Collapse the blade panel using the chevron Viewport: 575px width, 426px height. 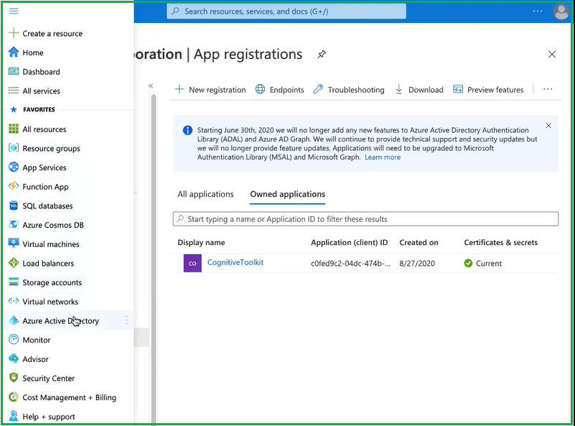pos(151,85)
